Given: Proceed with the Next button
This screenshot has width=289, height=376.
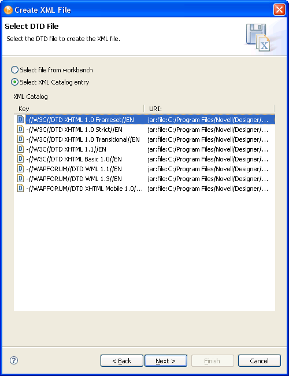Looking at the screenshot, I should 165,360.
